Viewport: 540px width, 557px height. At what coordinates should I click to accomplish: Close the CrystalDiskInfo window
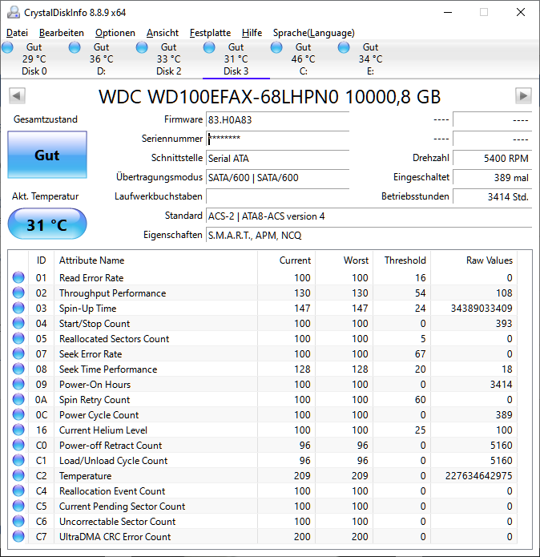tap(521, 12)
